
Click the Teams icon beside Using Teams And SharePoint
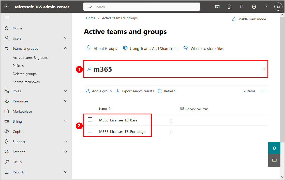[x=125, y=48]
